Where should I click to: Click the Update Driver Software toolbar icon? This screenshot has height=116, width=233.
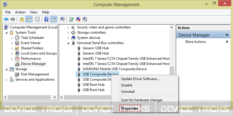tap(71, 19)
